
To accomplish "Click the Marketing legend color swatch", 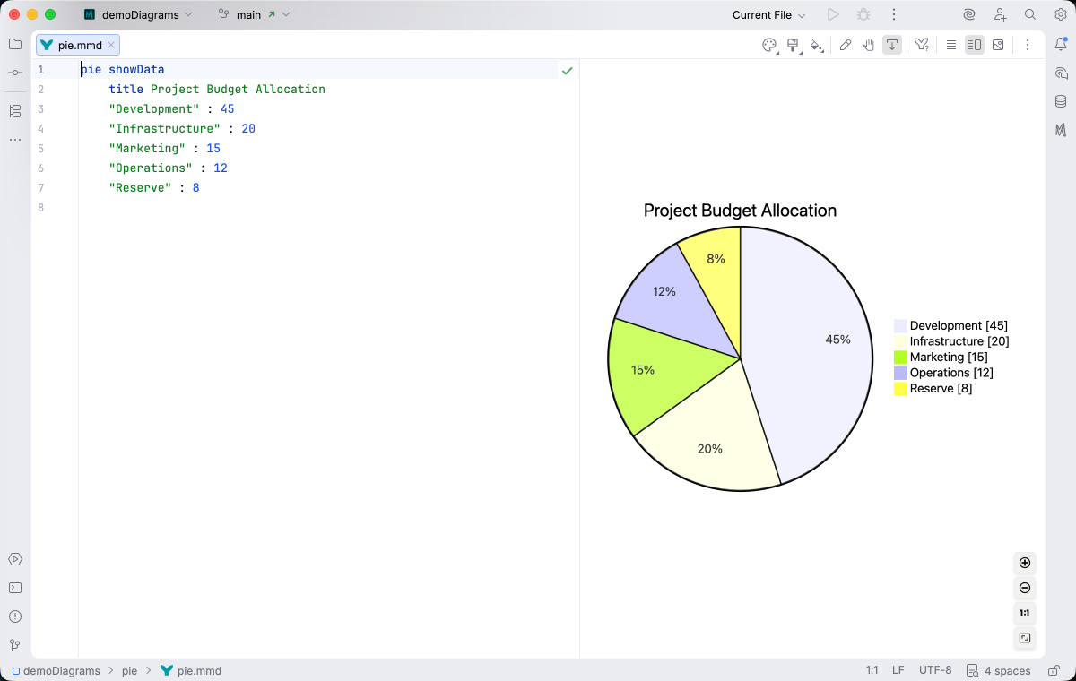I will pyautogui.click(x=900, y=357).
